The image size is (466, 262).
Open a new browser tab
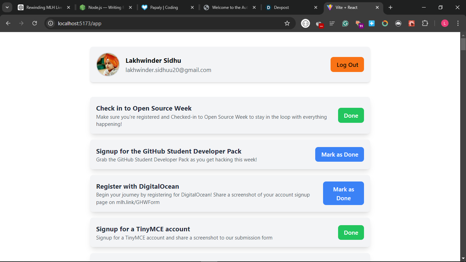pos(391,8)
